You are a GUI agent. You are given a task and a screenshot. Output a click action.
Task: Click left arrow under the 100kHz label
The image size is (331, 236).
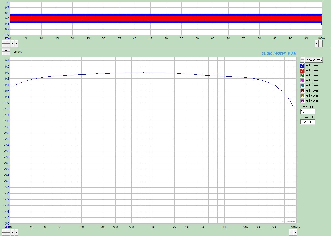click(x=291, y=233)
